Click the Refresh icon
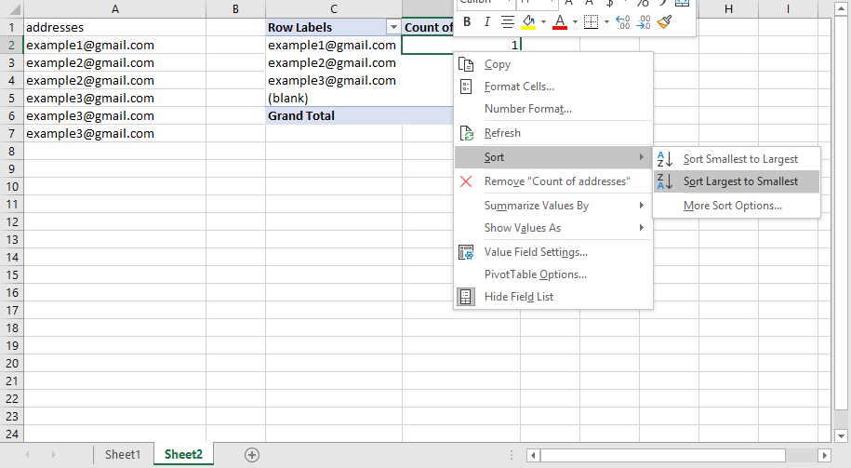The height and width of the screenshot is (468, 851). [466, 133]
